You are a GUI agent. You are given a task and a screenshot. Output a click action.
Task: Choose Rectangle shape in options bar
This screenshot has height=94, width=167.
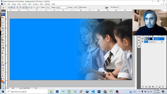(23, 7)
